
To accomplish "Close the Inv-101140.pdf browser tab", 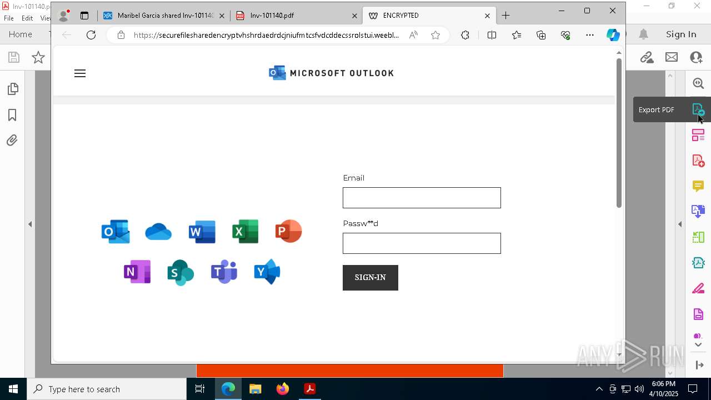I will [354, 16].
